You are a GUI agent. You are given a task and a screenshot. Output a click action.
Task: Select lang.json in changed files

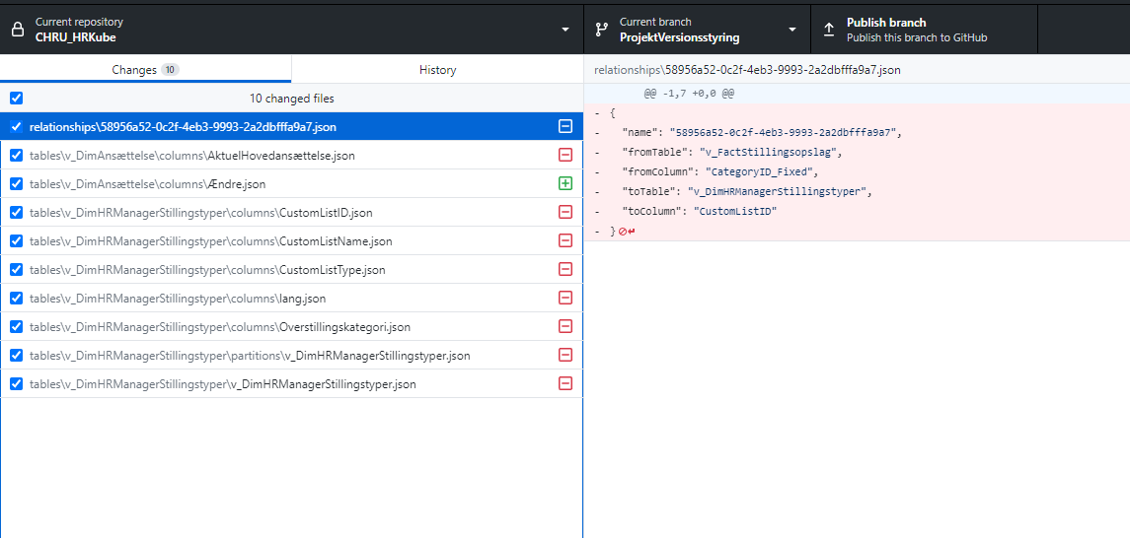(x=291, y=298)
